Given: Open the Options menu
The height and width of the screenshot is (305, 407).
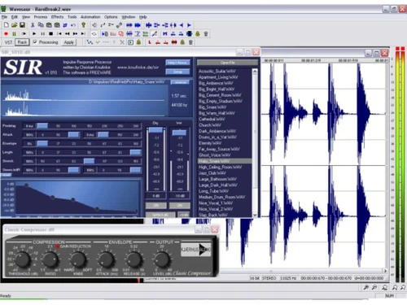Looking at the screenshot, I should click(111, 17).
